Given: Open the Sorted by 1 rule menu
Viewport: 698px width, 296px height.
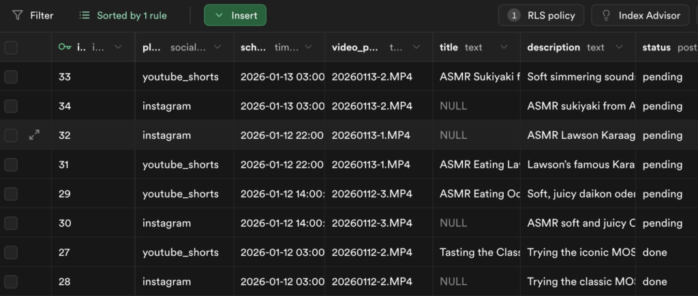Looking at the screenshot, I should click(x=123, y=15).
